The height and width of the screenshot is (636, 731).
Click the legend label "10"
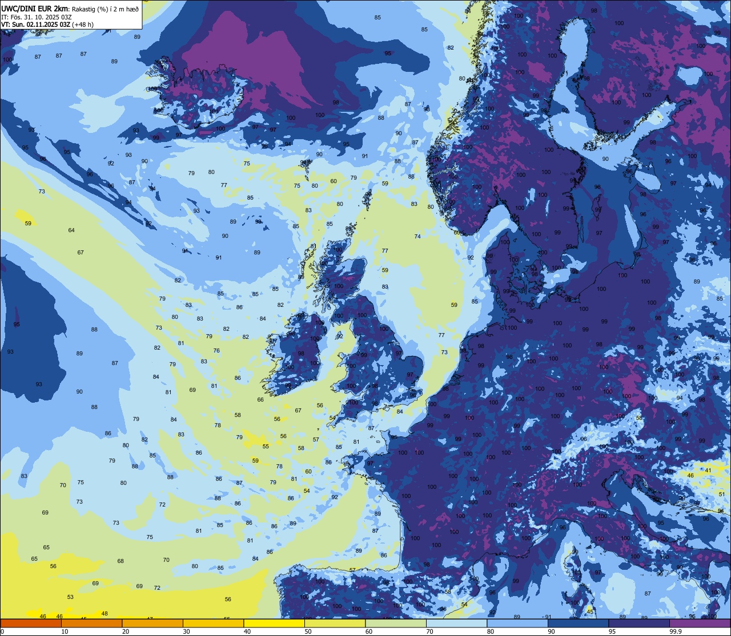click(65, 631)
